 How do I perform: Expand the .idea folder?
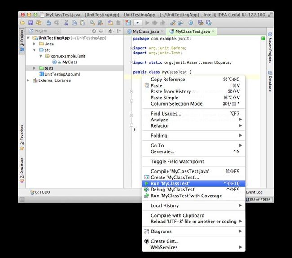click(34, 44)
